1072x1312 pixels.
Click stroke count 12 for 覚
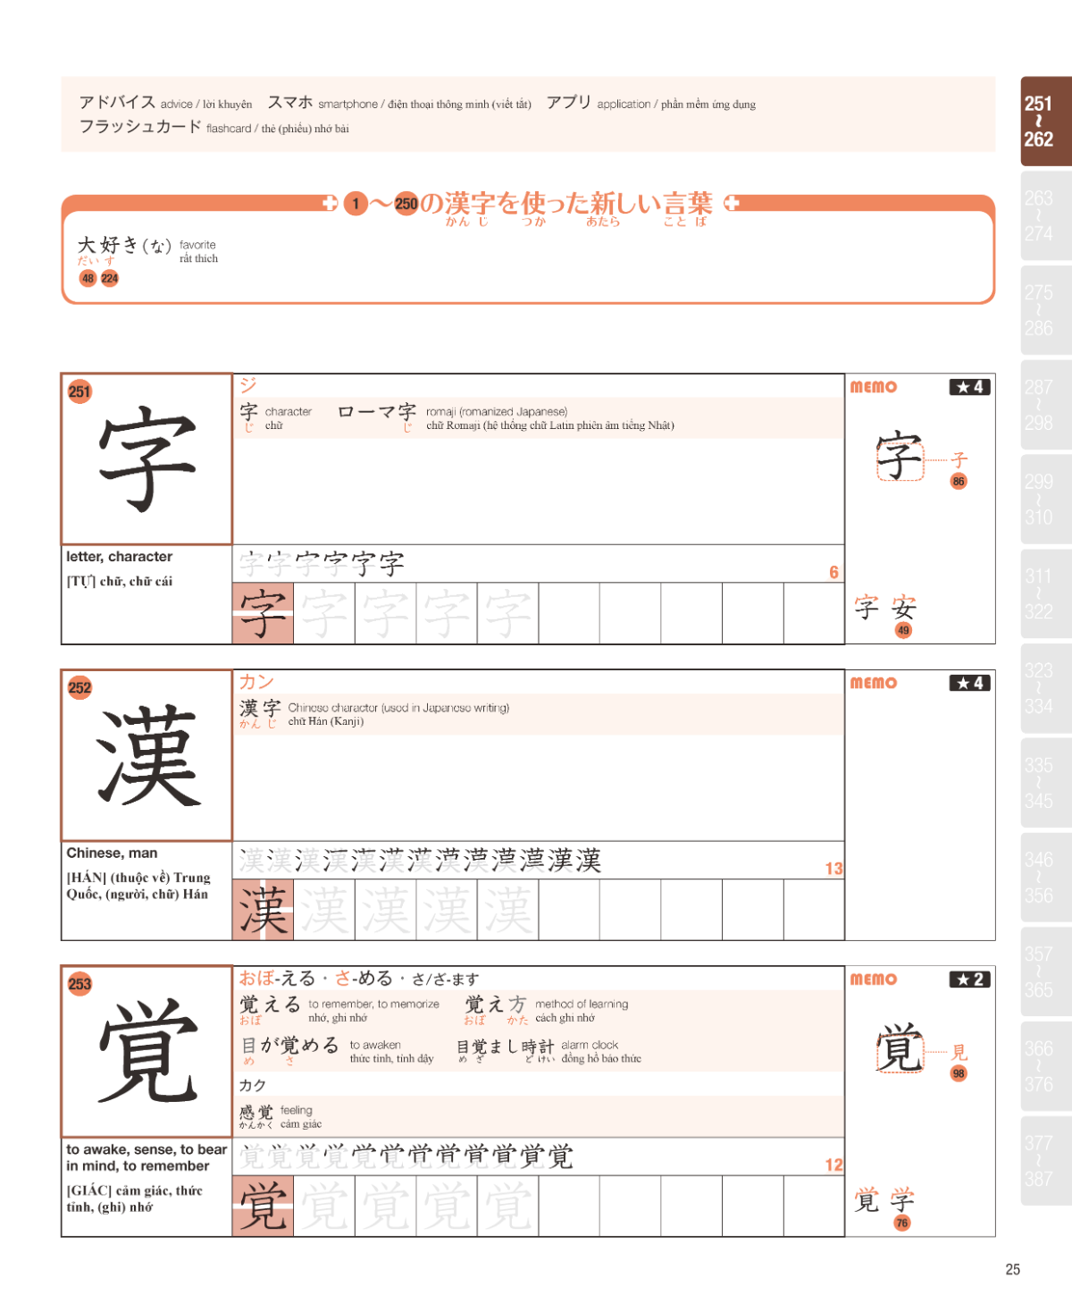(x=833, y=1165)
